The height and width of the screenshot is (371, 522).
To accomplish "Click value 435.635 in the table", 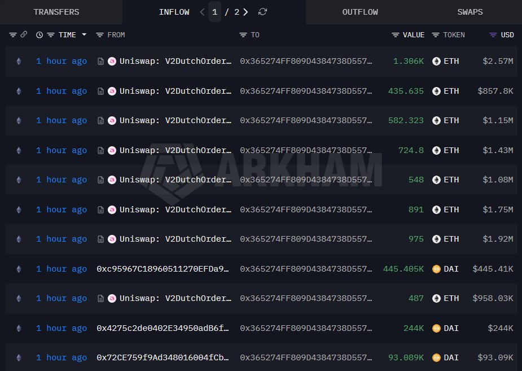I will click(406, 91).
